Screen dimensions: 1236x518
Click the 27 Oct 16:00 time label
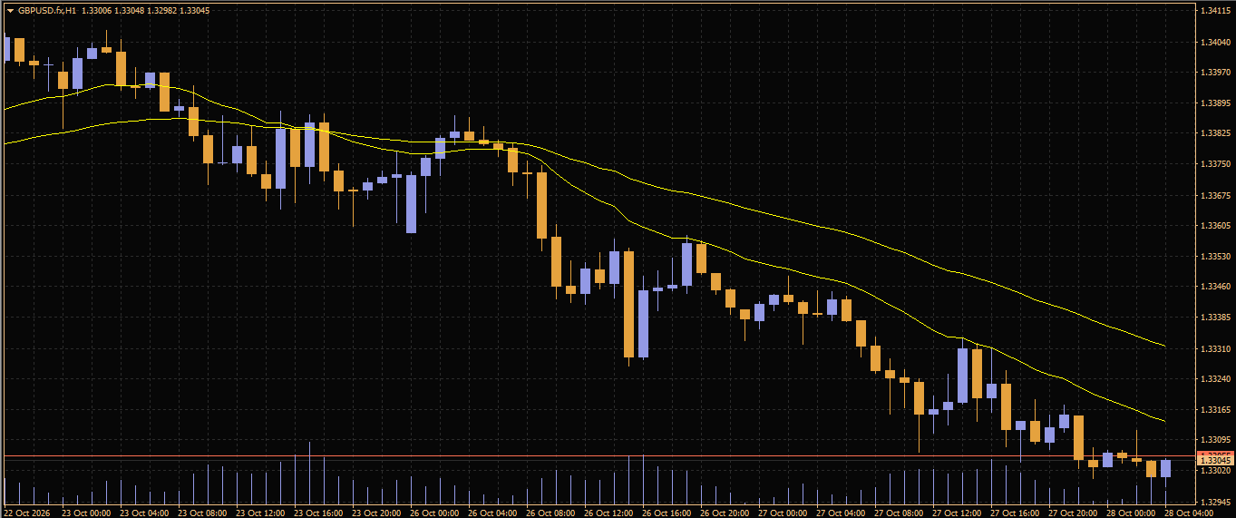click(x=1015, y=513)
